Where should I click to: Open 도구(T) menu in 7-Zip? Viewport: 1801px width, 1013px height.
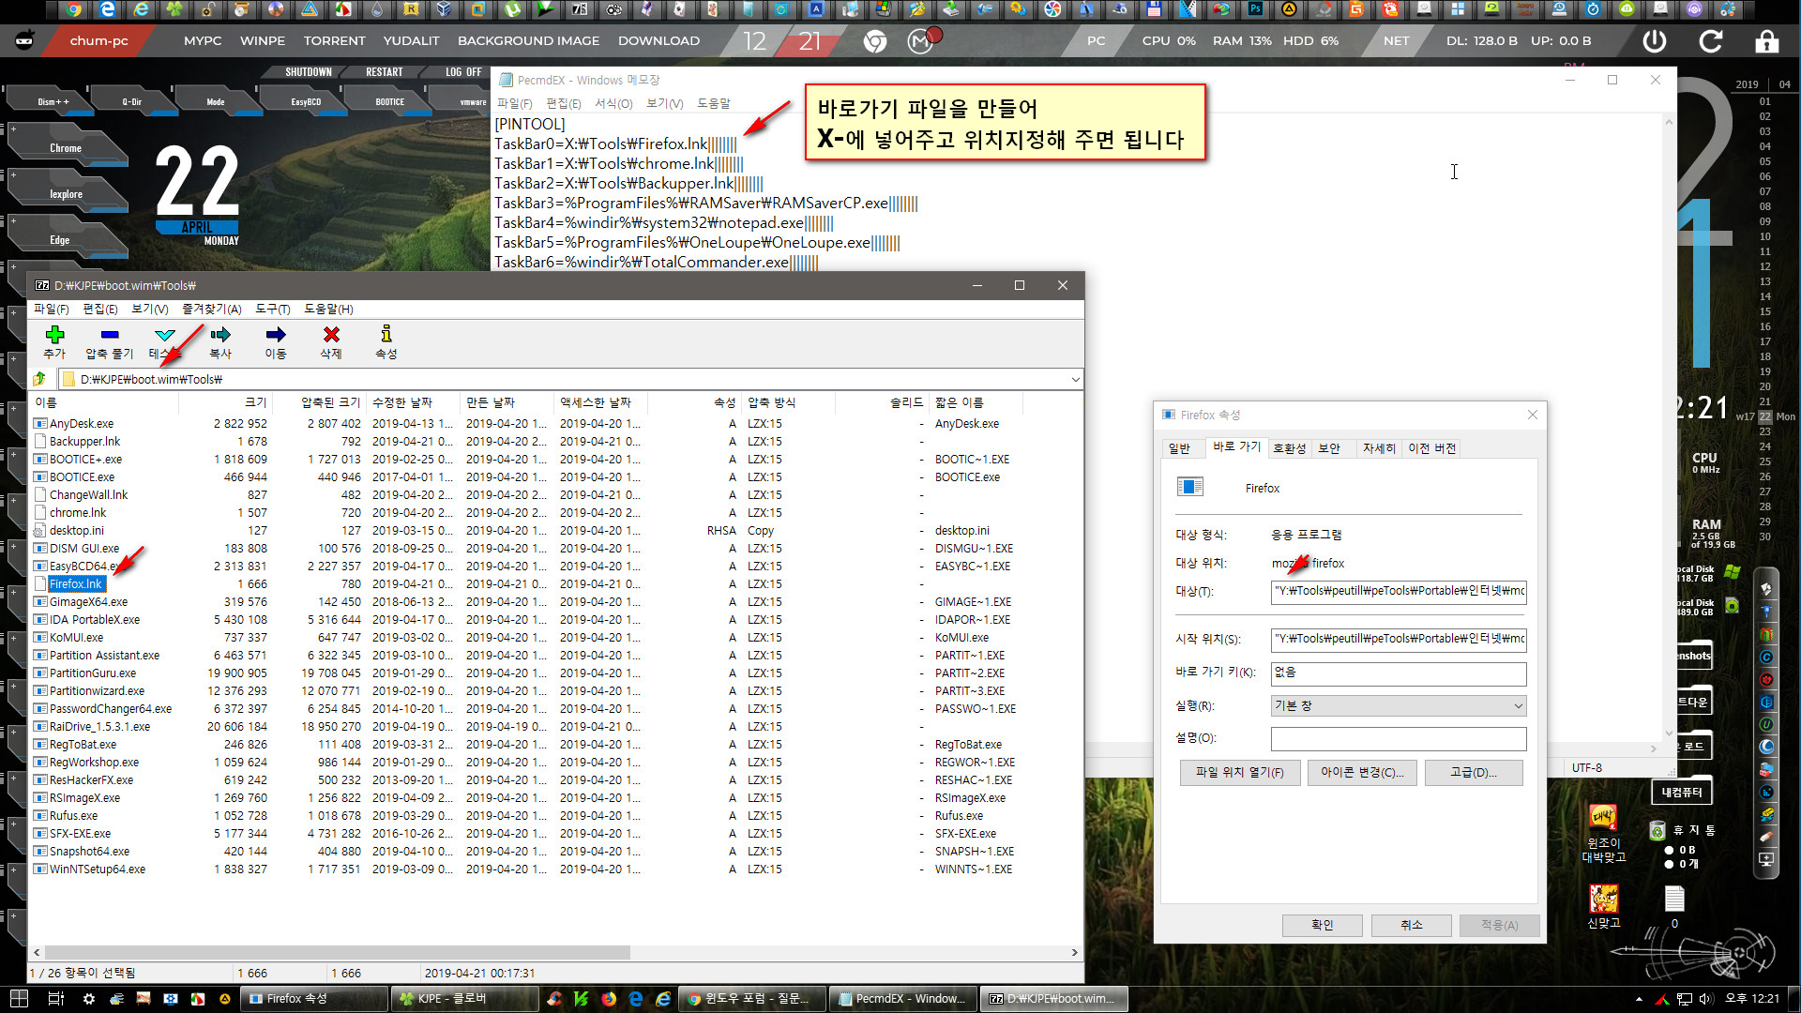click(273, 309)
